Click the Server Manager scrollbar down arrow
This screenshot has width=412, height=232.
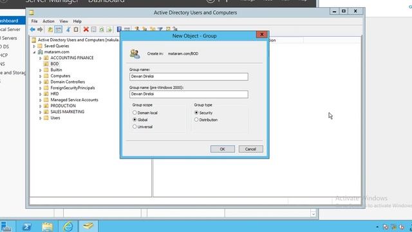[x=314, y=214]
